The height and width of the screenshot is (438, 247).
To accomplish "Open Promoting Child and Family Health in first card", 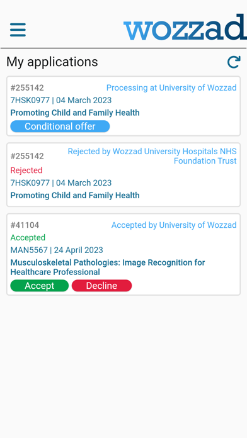I will [75, 113].
